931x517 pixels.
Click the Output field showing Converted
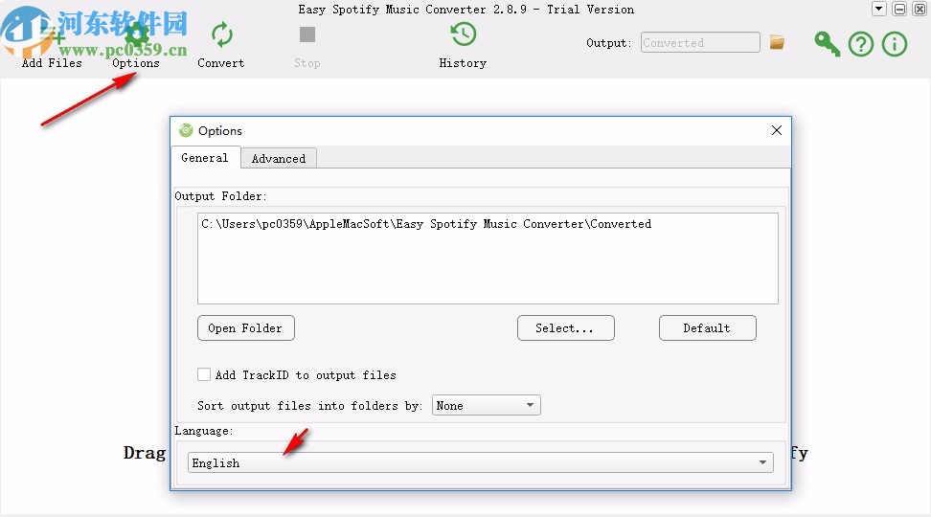pyautogui.click(x=700, y=42)
